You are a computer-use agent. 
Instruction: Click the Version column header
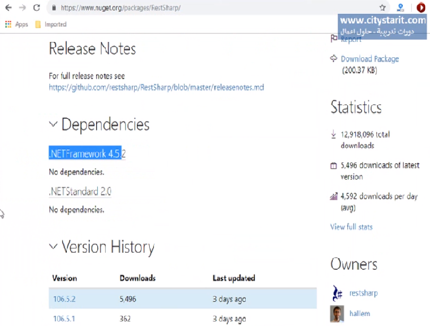coord(64,278)
